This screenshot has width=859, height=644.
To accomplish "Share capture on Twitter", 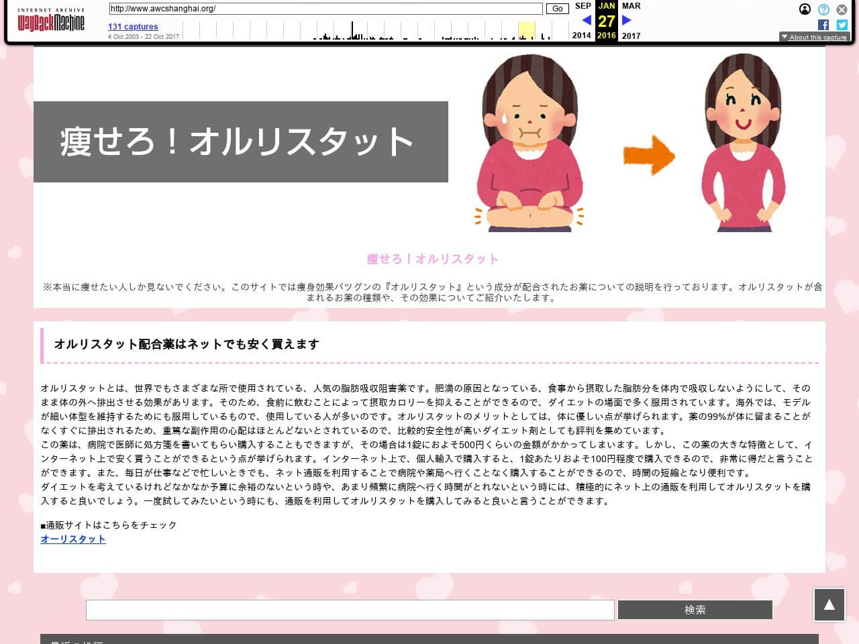I will point(842,25).
